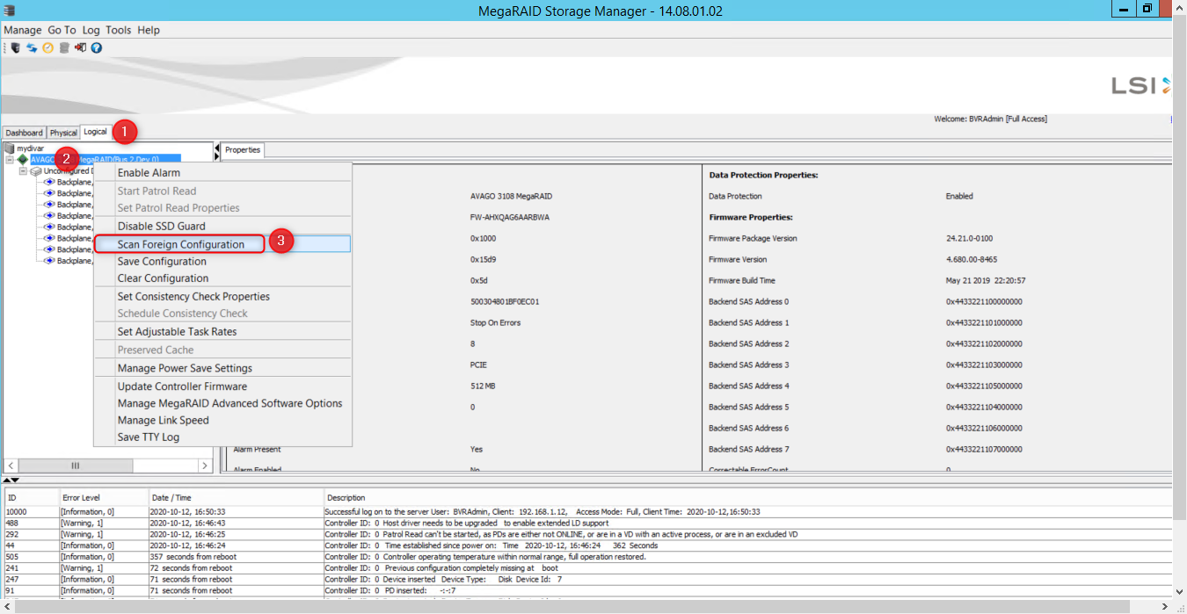Click the gray stacked-disks toolbar icon
The height and width of the screenshot is (614, 1187).
pos(64,47)
